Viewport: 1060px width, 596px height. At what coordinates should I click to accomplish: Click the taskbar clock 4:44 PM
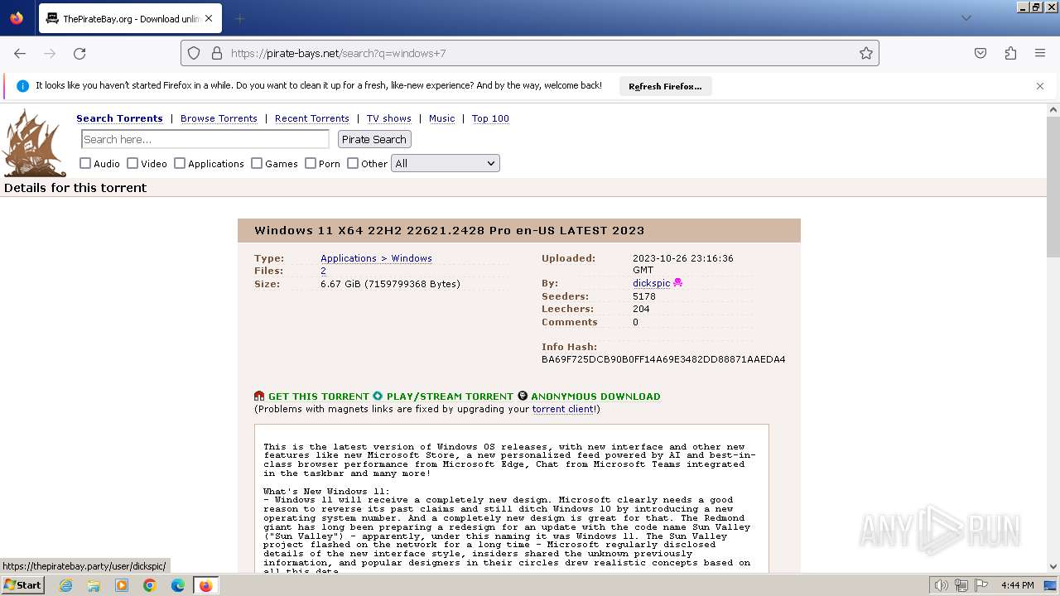(x=1017, y=585)
